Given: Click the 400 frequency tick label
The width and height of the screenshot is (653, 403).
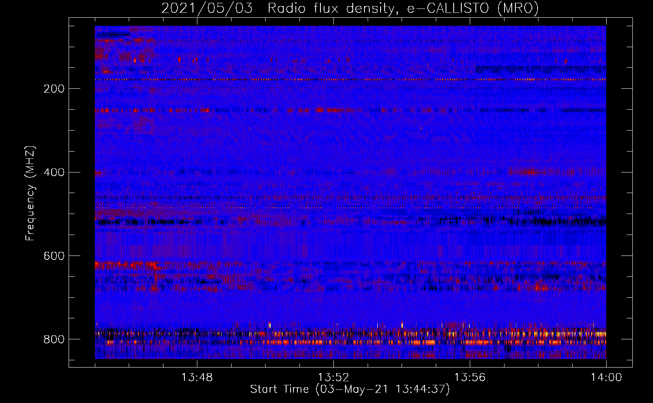Looking at the screenshot, I should tap(54, 172).
